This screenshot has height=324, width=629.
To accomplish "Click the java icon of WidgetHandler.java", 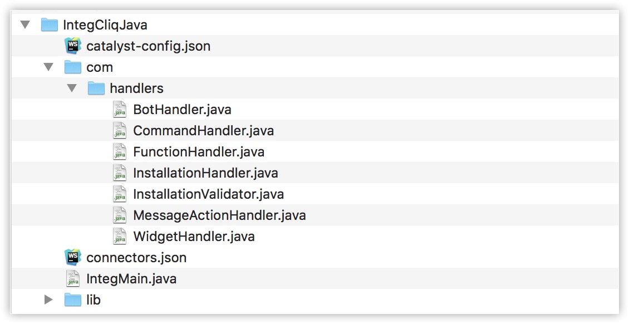I will (120, 236).
